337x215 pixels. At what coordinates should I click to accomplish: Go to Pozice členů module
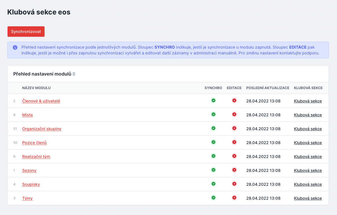34,143
